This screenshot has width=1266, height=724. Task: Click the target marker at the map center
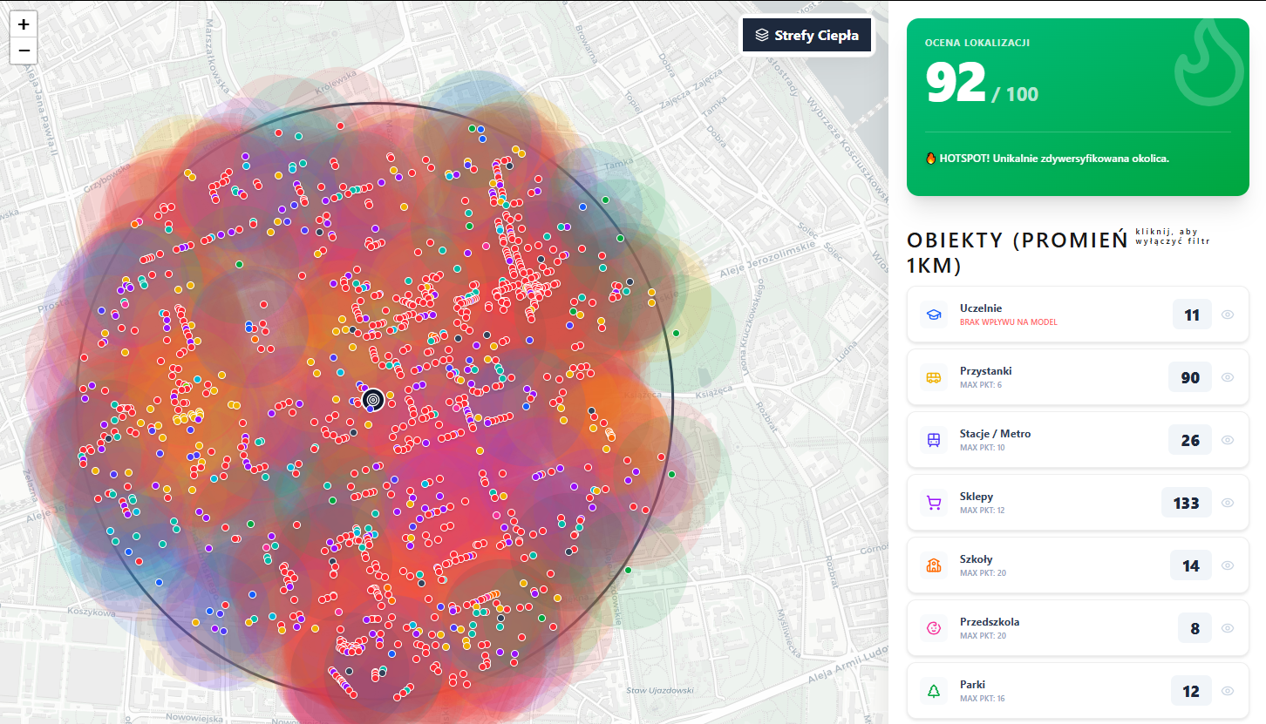point(372,398)
